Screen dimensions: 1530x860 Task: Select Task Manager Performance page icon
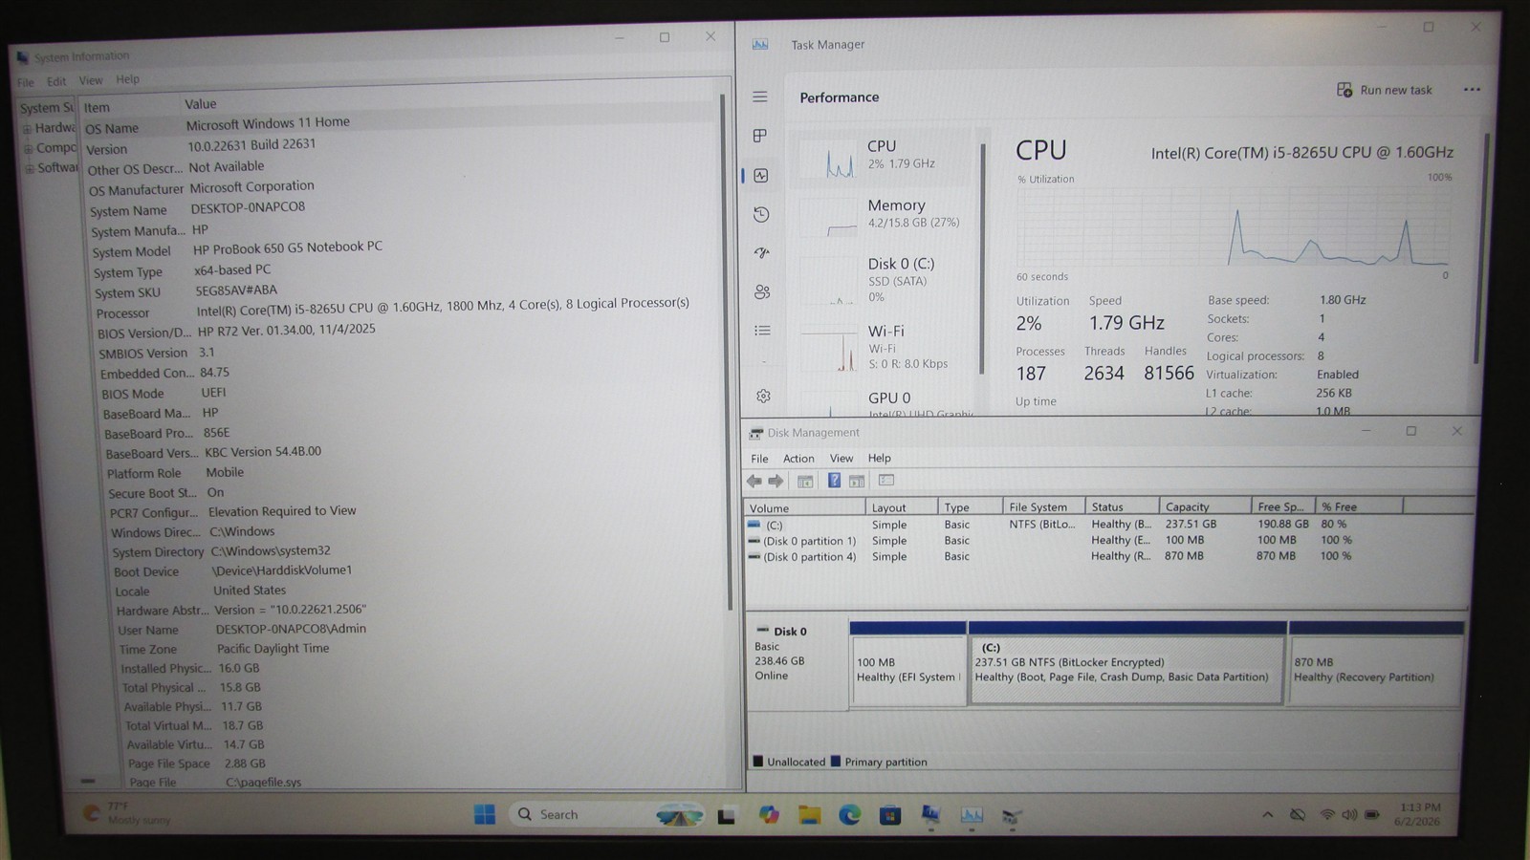coord(761,175)
